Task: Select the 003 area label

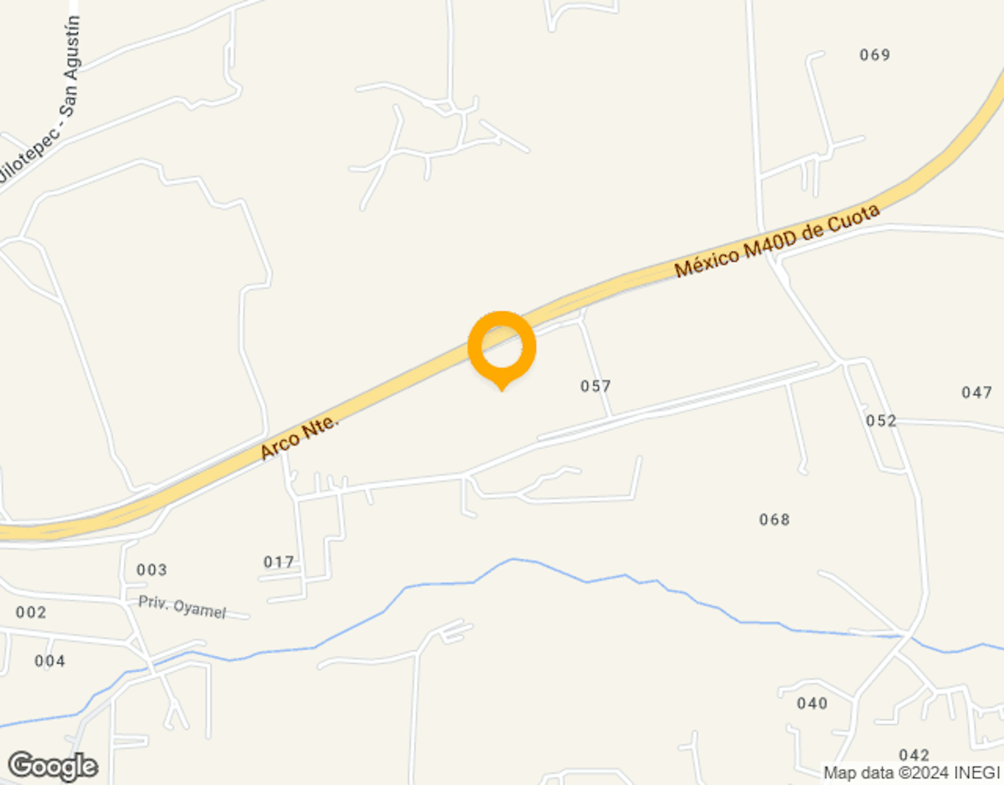Action: pos(152,570)
